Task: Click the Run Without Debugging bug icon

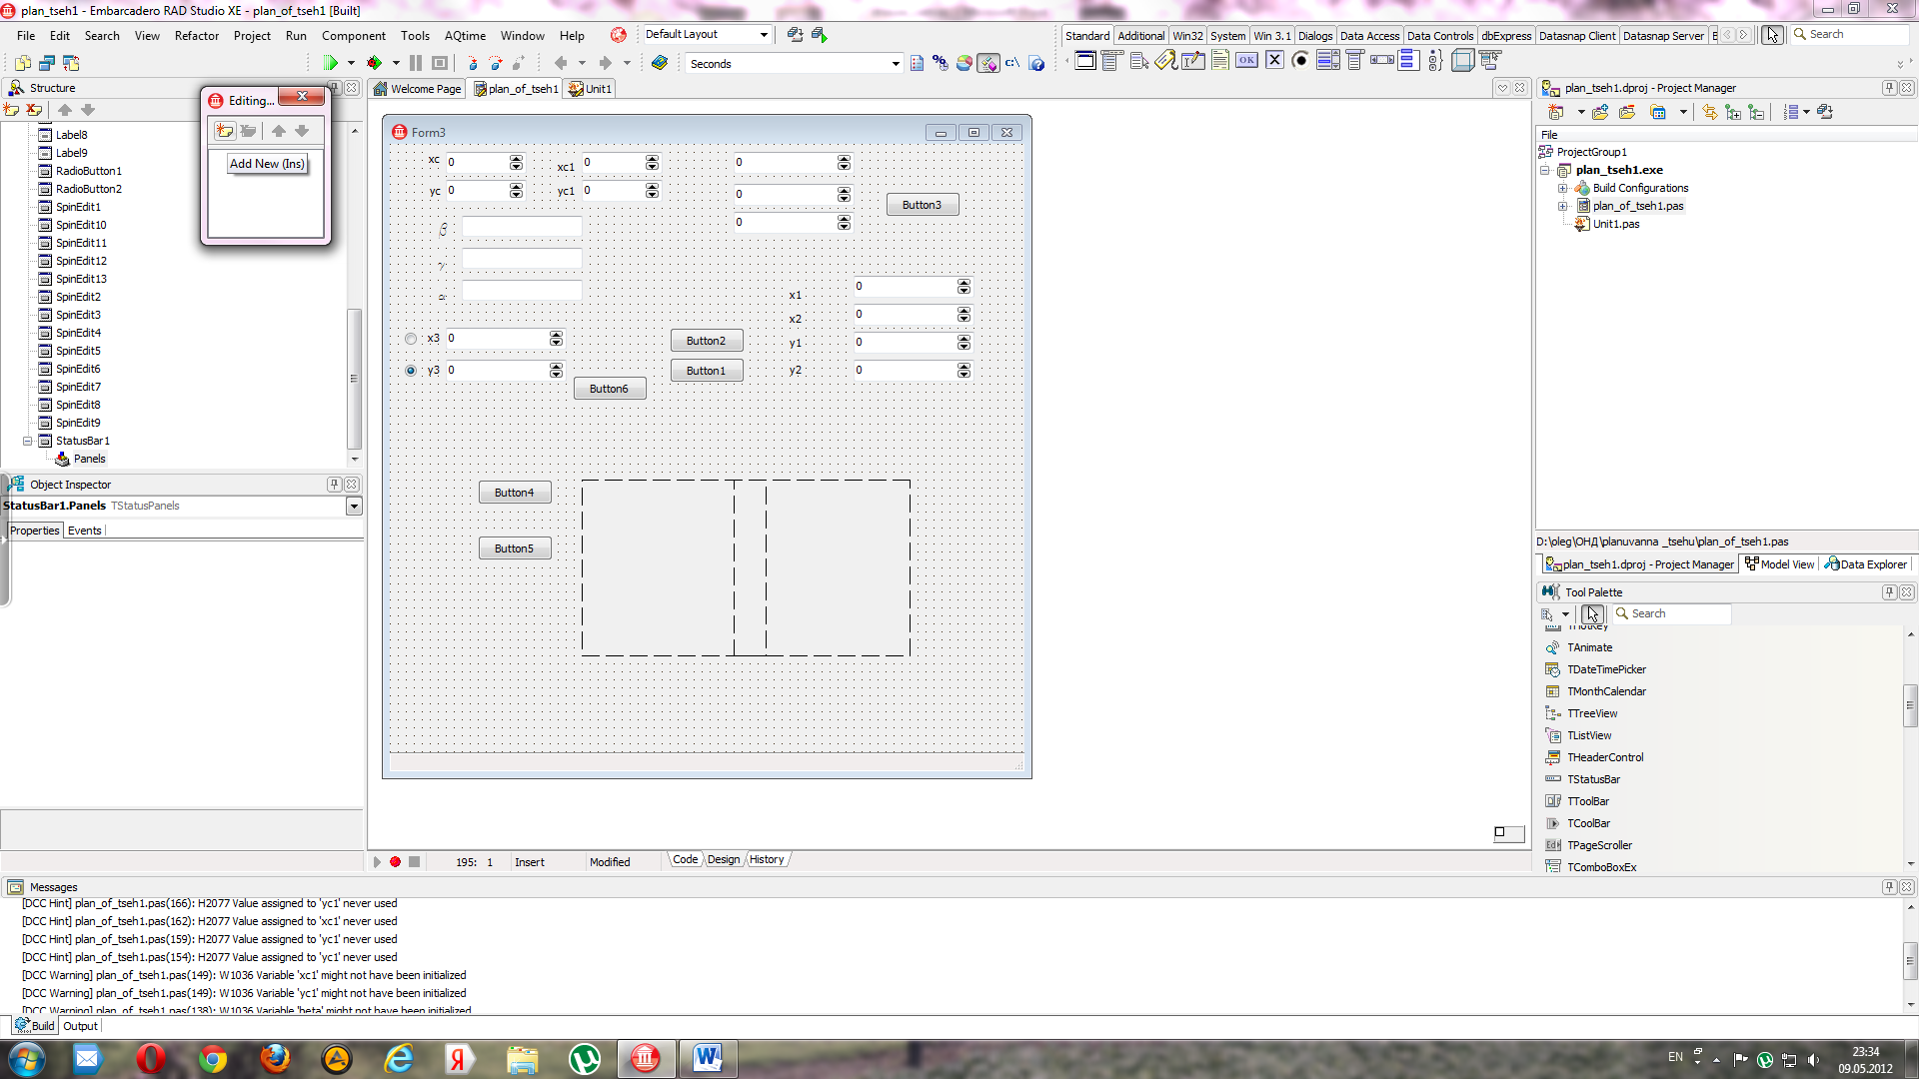Action: [375, 63]
